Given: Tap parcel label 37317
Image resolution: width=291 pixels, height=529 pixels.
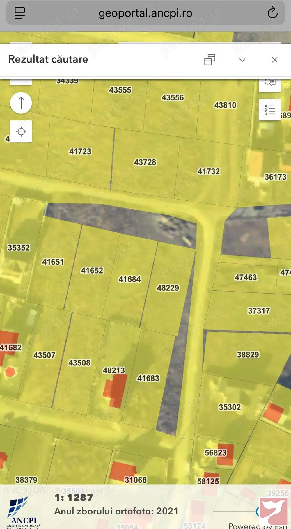Looking at the screenshot, I should 259,311.
